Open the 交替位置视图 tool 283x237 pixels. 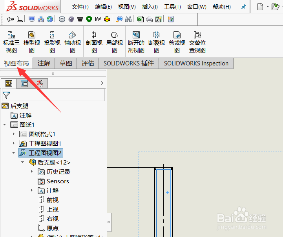click(197, 42)
